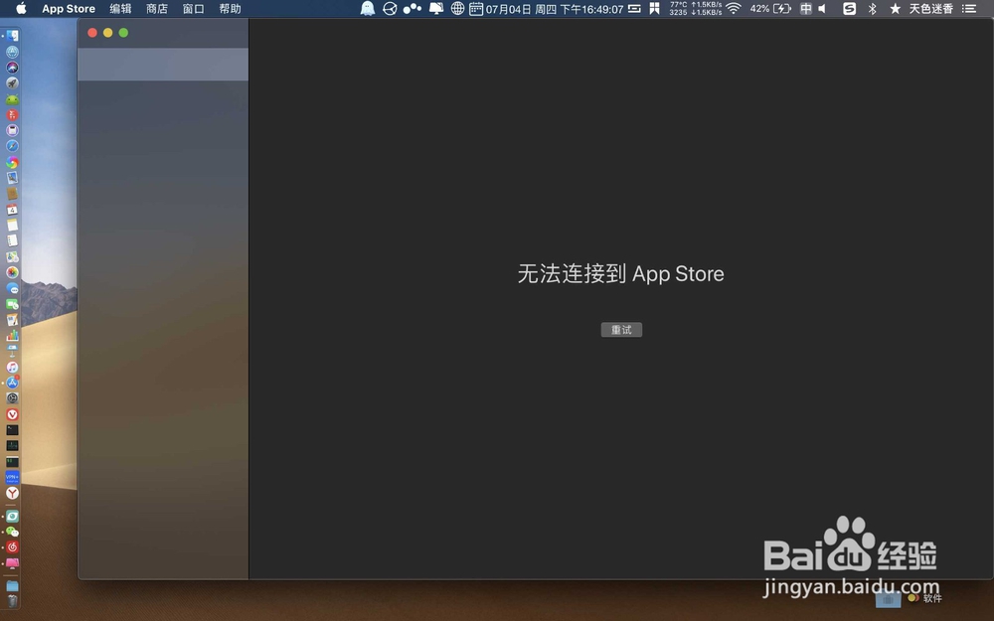Viewport: 994px width, 621px height.
Task: Open Vivaldi browser from the dock
Action: pyautogui.click(x=12, y=414)
